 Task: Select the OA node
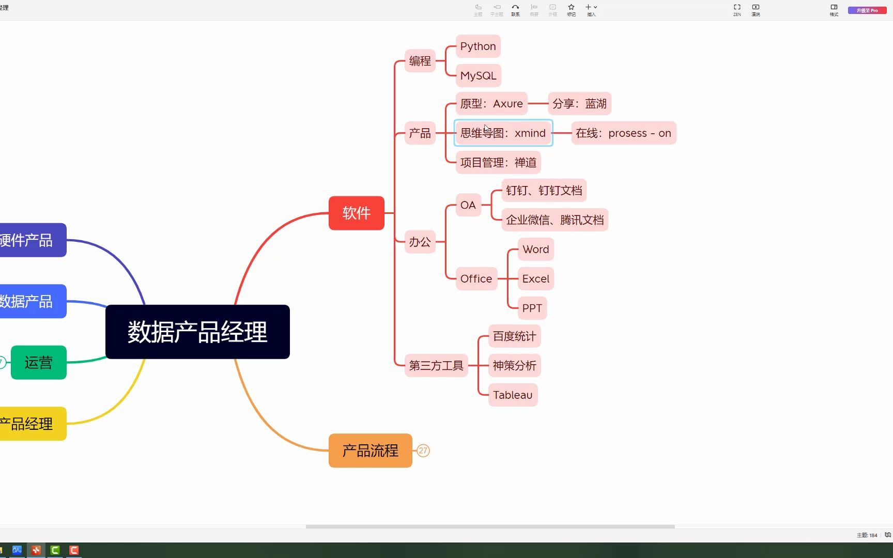[x=468, y=205]
